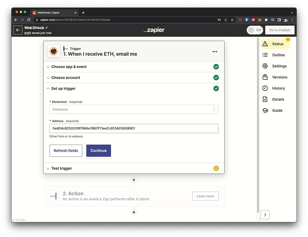The width and height of the screenshot is (308, 237).
Task: Click the "2. Action" step heading
Action: [73, 194]
